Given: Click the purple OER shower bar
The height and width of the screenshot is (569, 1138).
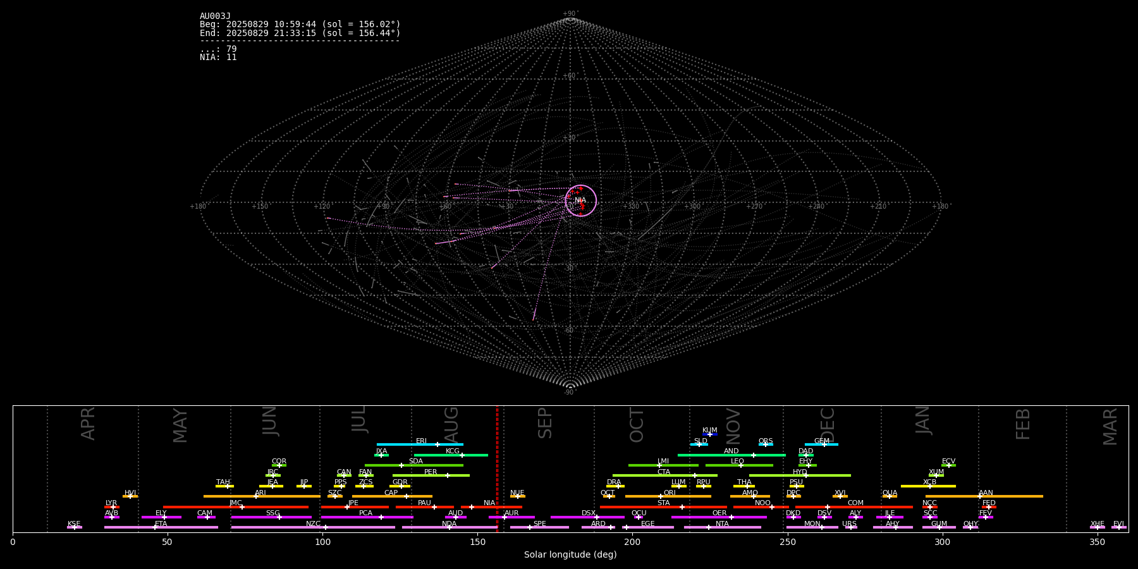Looking at the screenshot, I should 719,517.
